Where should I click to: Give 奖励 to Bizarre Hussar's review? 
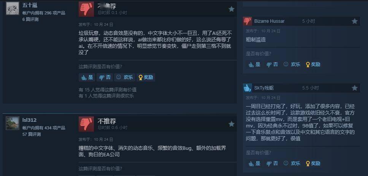[x=313, y=64]
